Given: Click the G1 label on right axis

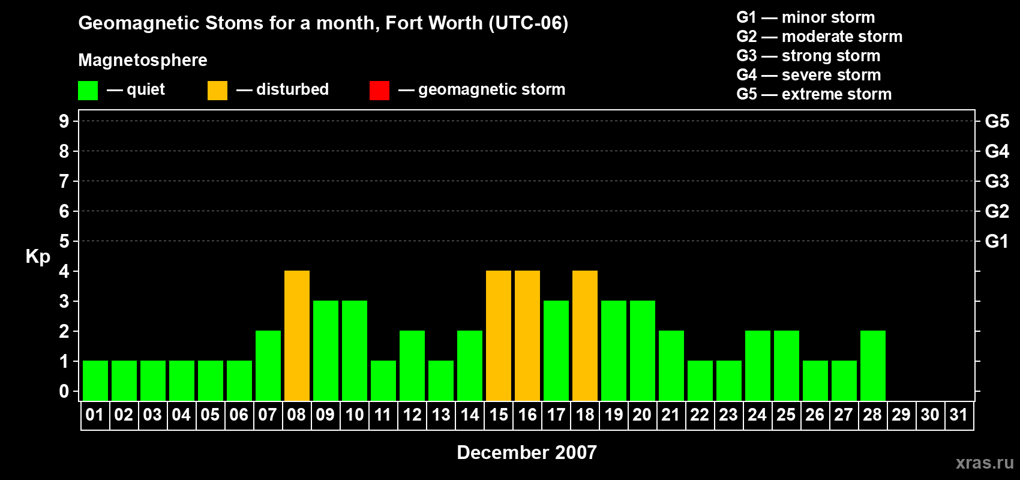Looking at the screenshot, I should pos(997,241).
